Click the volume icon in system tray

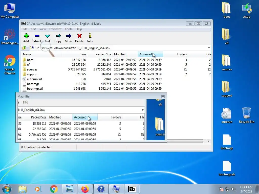tap(233, 189)
